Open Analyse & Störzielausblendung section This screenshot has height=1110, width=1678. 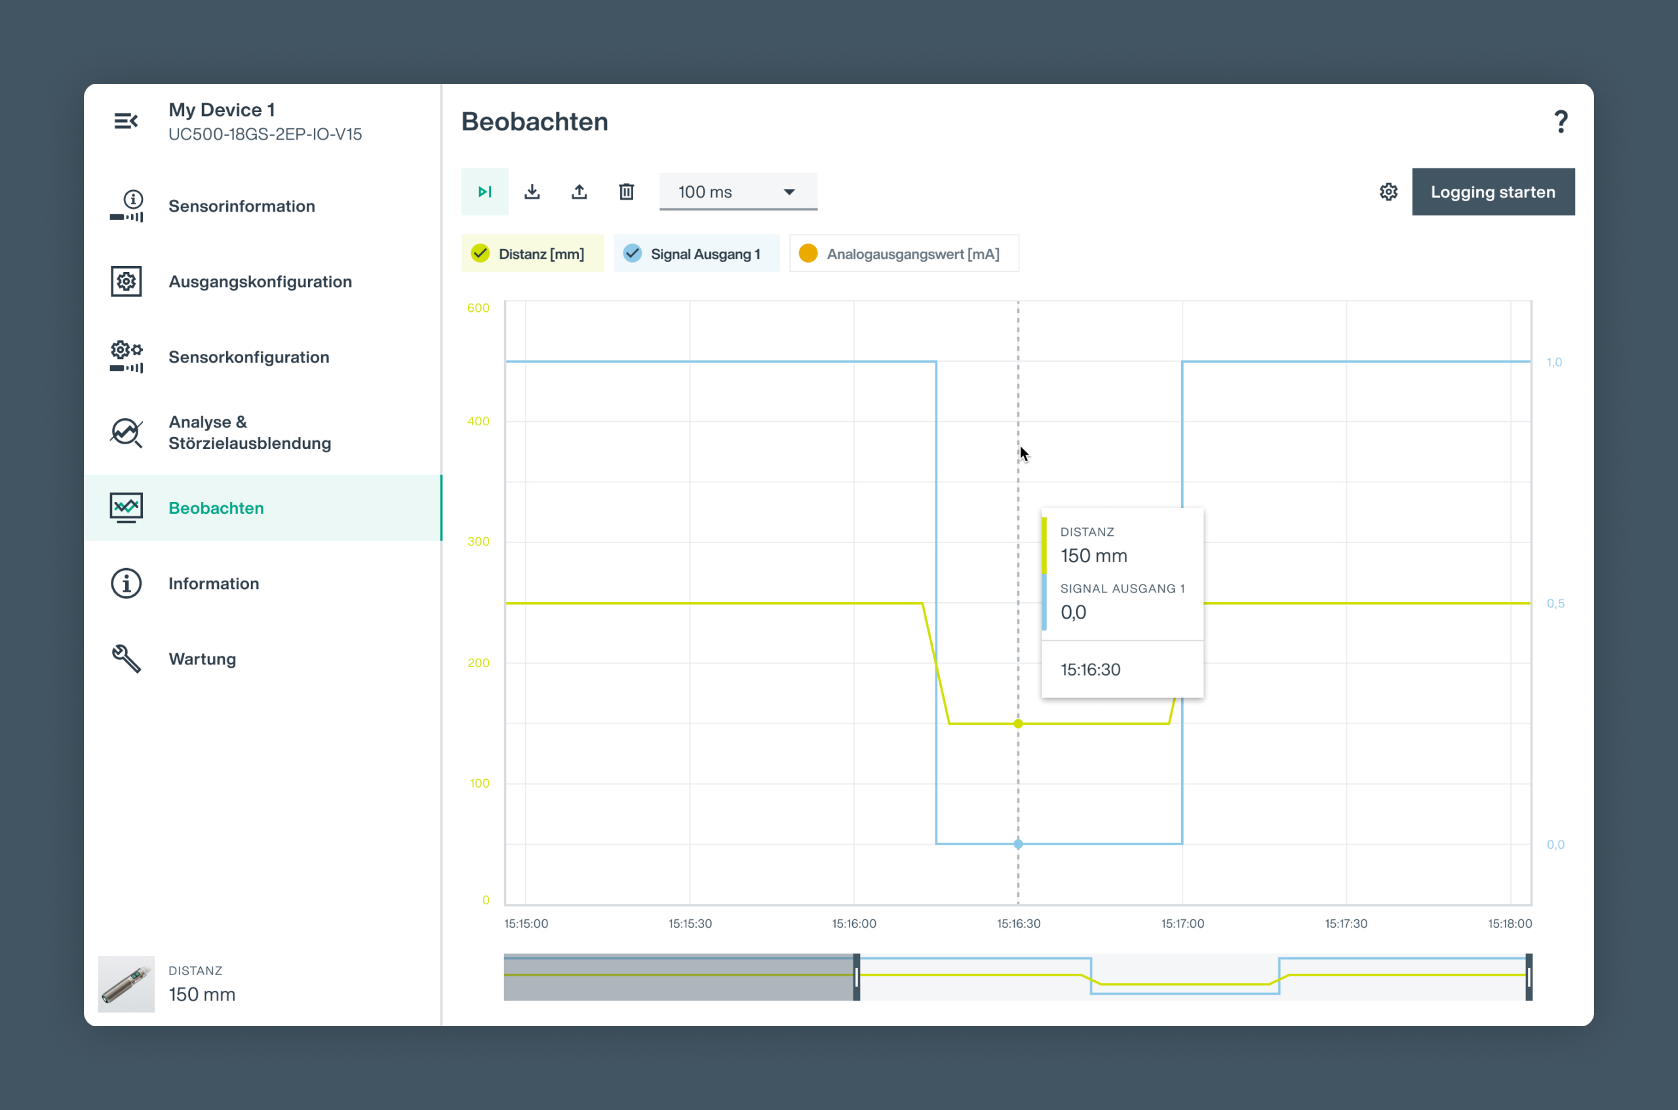pyautogui.click(x=249, y=432)
